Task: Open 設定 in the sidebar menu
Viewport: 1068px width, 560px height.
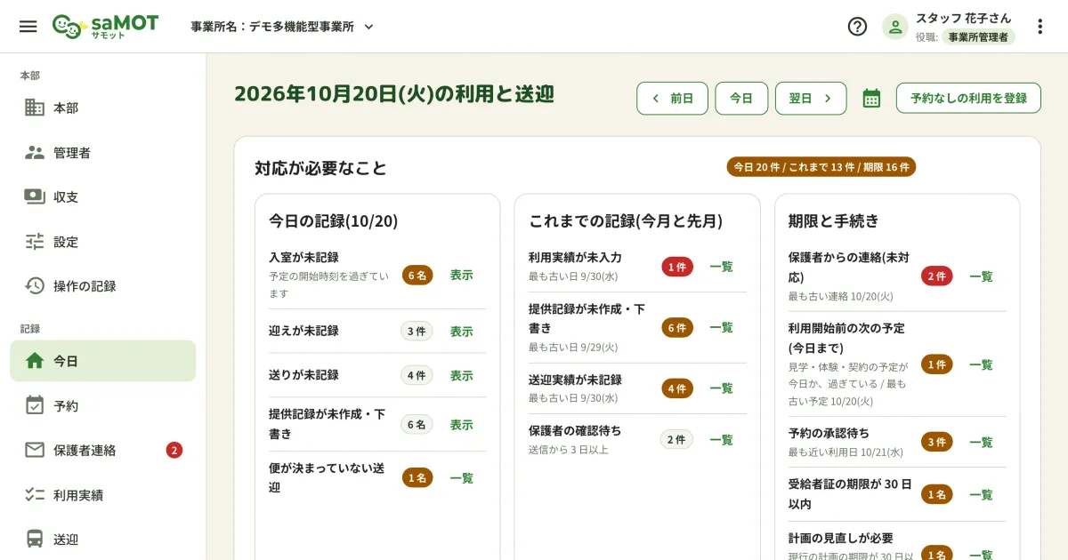Action: [x=103, y=241]
